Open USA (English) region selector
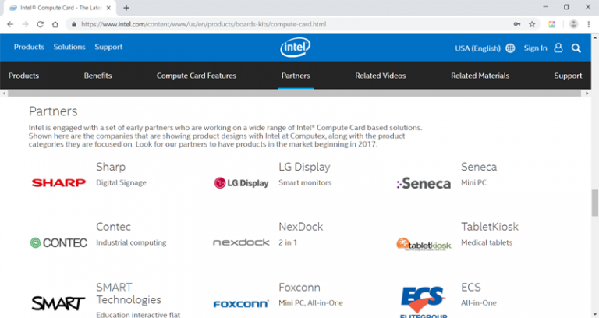Viewport: 599px width, 318px height. pos(477,48)
